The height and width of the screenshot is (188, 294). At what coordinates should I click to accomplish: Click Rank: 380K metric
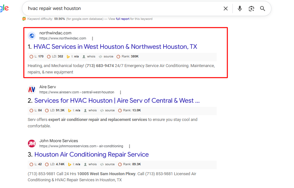128,56
